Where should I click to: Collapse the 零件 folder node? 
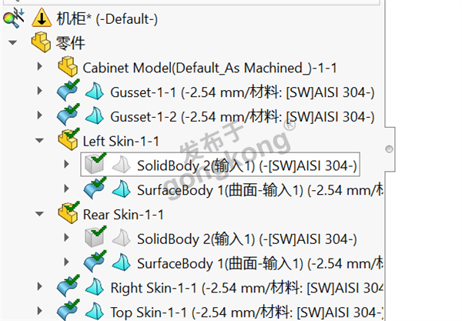[x=13, y=42]
